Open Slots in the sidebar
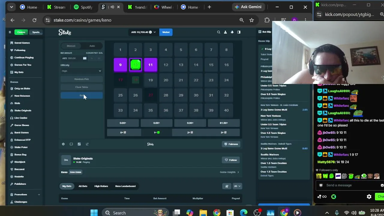 point(17,103)
